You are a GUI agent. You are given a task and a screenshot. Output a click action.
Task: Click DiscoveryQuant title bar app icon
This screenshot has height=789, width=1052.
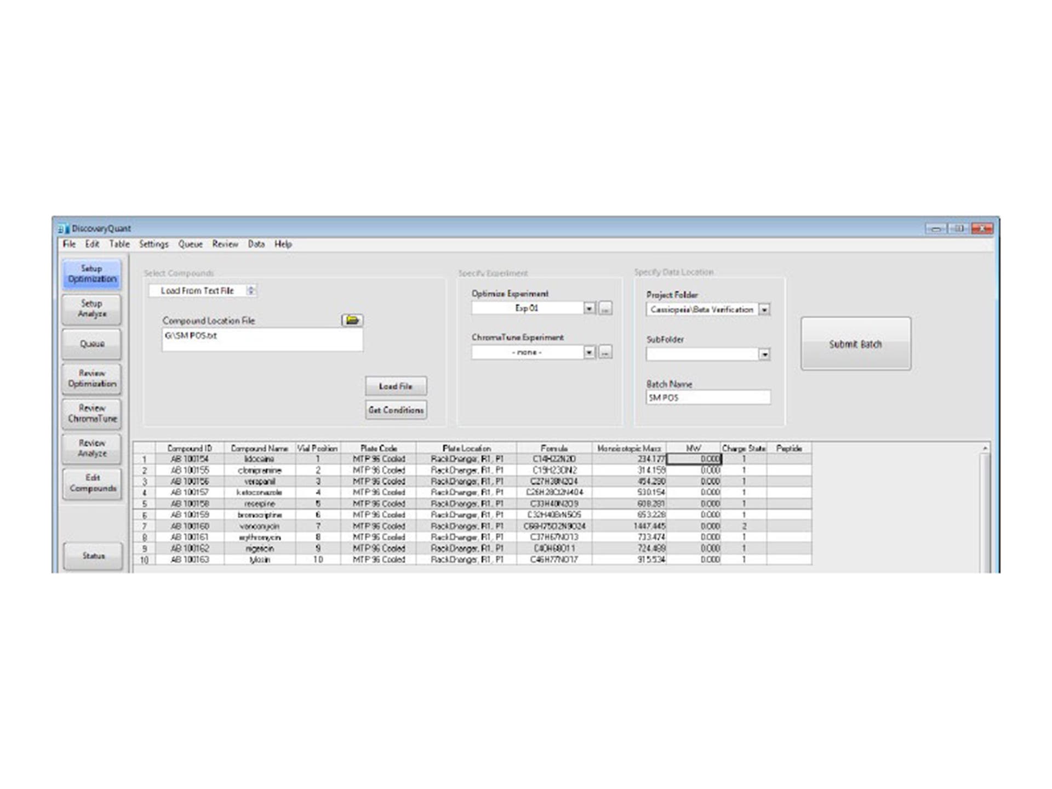(64, 228)
